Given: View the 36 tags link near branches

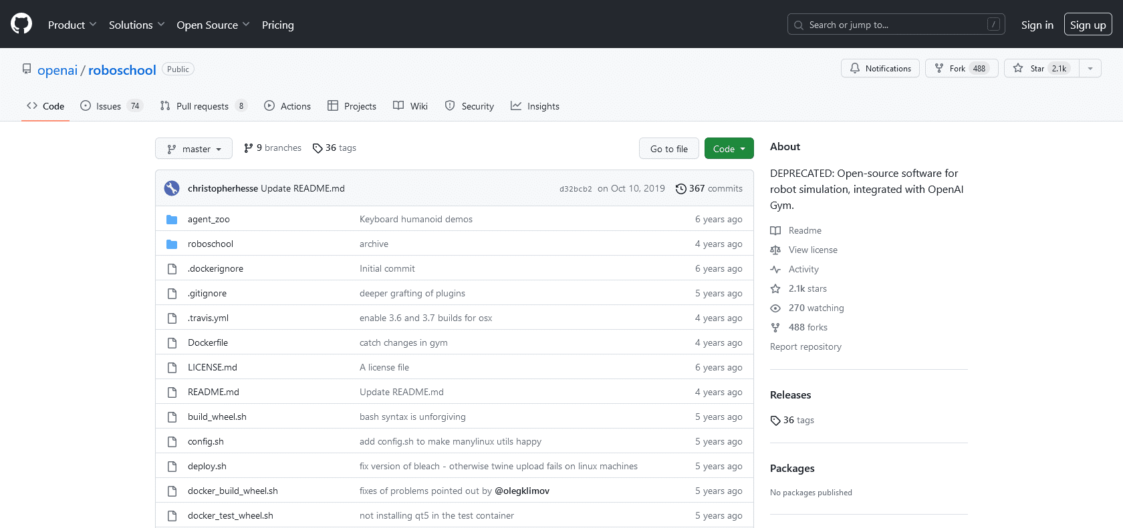Looking at the screenshot, I should point(334,148).
